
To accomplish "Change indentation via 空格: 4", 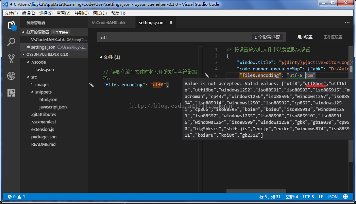I will pyautogui.click(x=291, y=197).
